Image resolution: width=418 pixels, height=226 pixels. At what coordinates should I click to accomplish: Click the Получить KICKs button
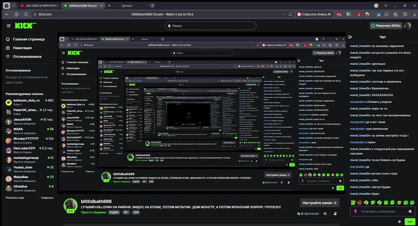tap(386, 26)
